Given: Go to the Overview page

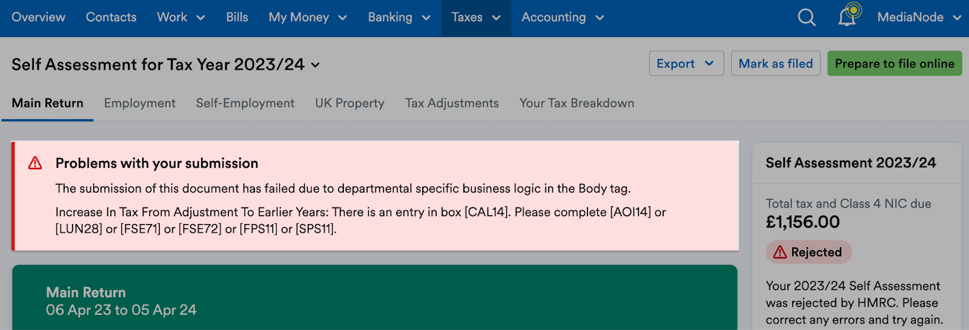Looking at the screenshot, I should (38, 18).
